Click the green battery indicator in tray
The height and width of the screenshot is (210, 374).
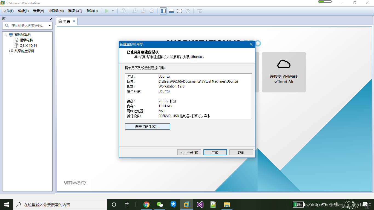pos(298,204)
